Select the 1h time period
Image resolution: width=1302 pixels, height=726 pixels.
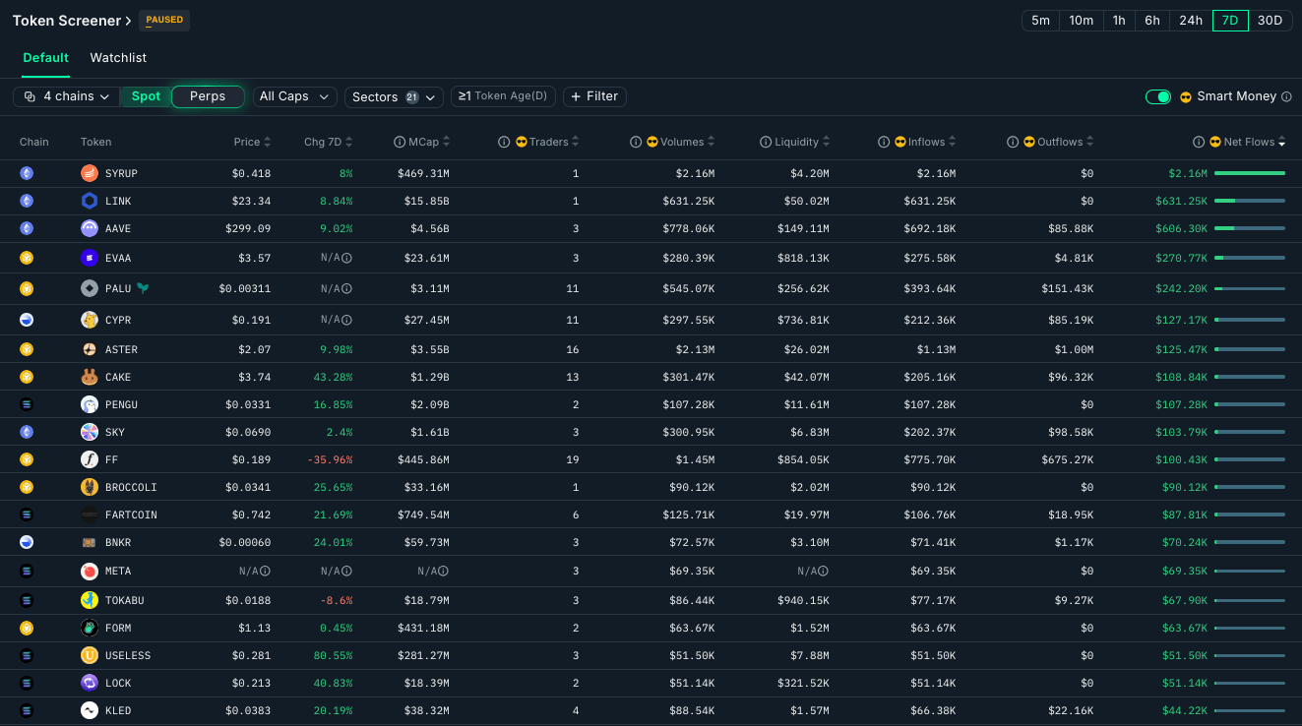(x=1119, y=20)
